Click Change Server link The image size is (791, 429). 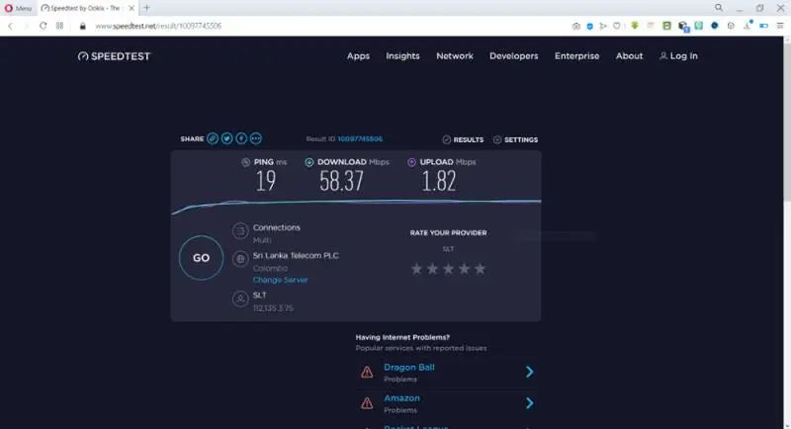point(280,280)
